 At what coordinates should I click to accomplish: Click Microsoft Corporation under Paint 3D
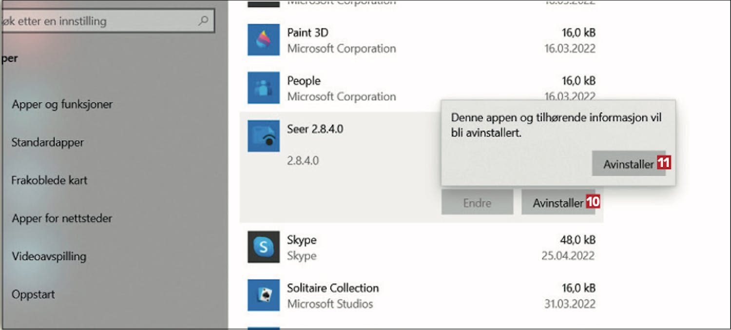coord(341,49)
